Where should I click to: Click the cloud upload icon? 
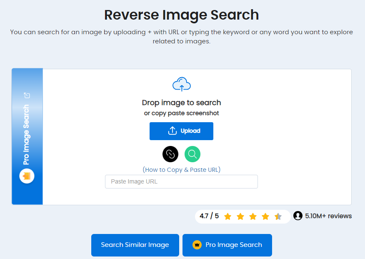click(182, 84)
